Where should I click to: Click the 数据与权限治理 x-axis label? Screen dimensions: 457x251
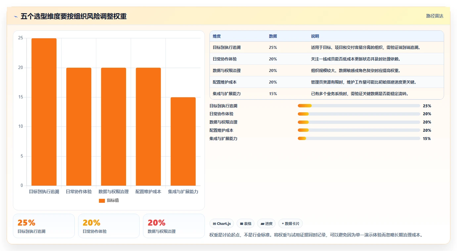coord(114,192)
